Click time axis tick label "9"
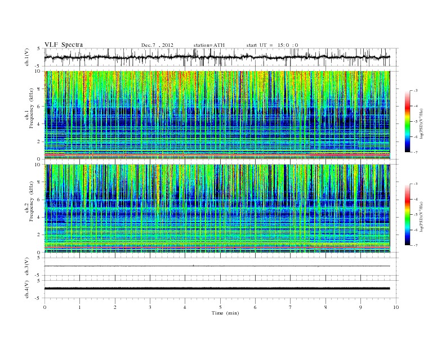 tap(360, 307)
